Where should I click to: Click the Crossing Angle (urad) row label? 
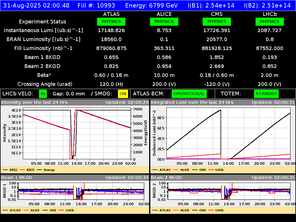(45, 84)
